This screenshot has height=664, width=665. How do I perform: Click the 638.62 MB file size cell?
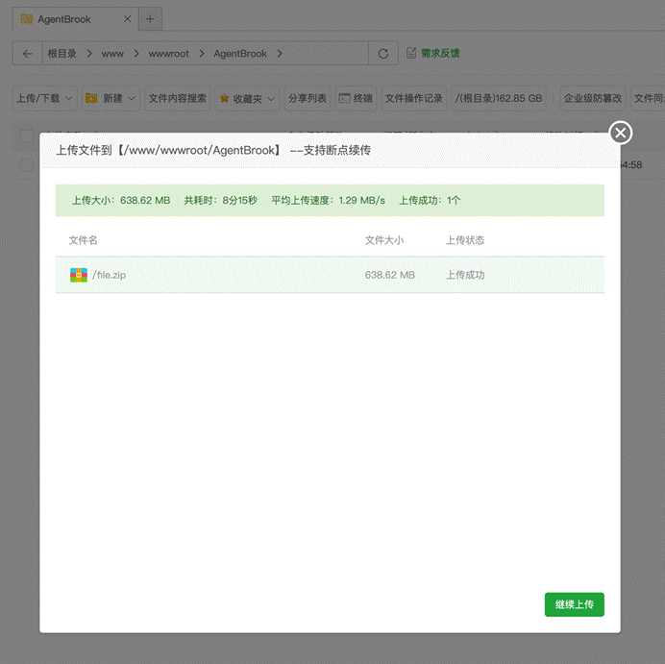click(390, 275)
